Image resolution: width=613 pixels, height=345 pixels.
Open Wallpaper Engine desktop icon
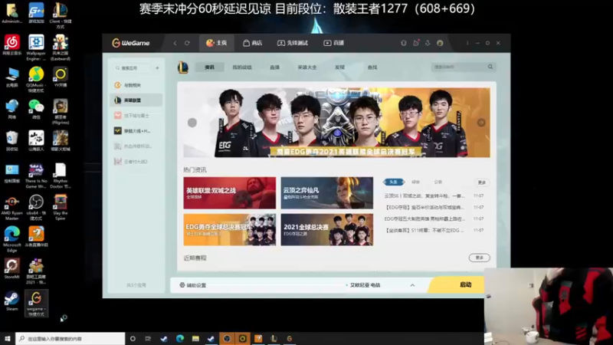point(36,48)
